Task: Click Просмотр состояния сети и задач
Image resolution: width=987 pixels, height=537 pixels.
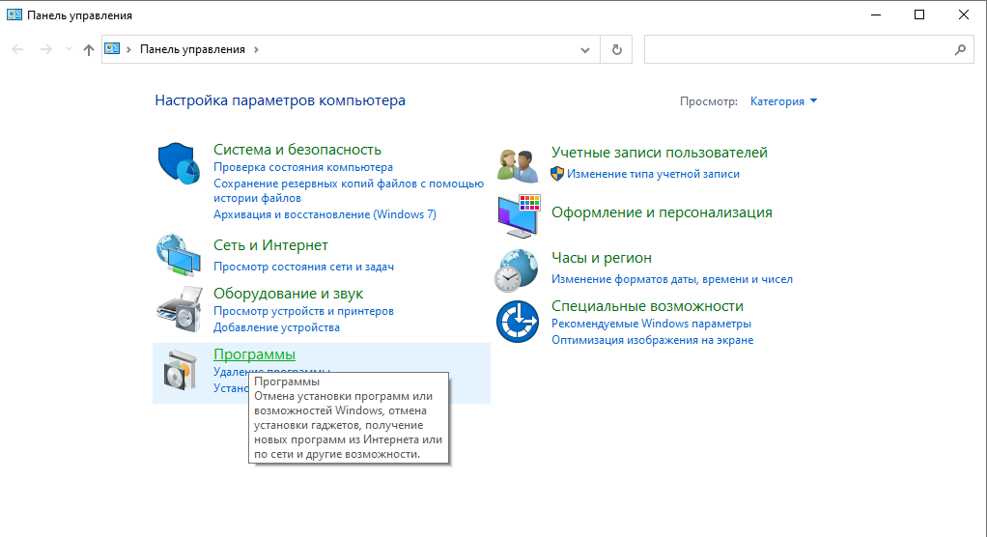Action: click(x=303, y=267)
